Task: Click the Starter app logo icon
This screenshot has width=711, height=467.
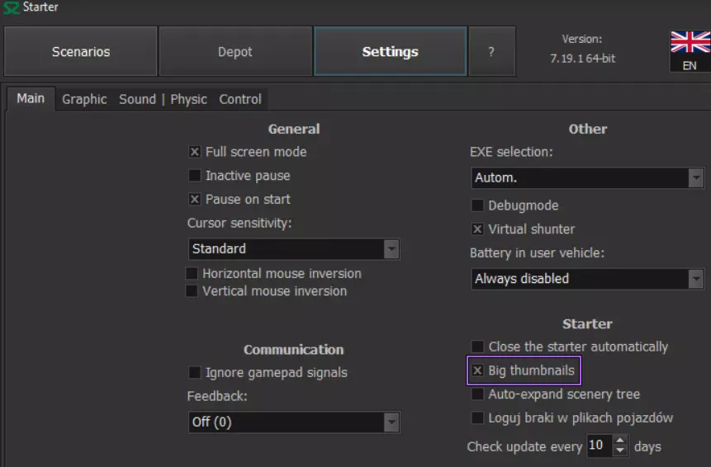Action: [x=12, y=8]
